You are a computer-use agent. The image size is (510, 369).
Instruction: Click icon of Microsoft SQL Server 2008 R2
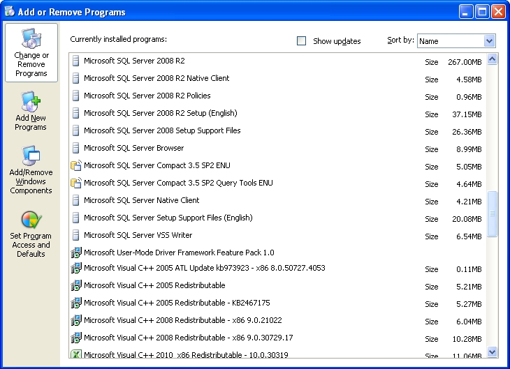(75, 61)
